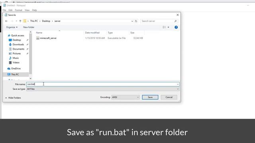Screen dimensions: 255x143
Task: Go up one folder level
Action: 20,21
